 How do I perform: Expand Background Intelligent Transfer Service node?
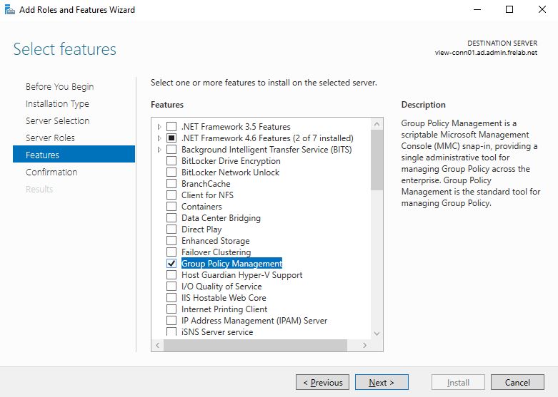pyautogui.click(x=159, y=150)
